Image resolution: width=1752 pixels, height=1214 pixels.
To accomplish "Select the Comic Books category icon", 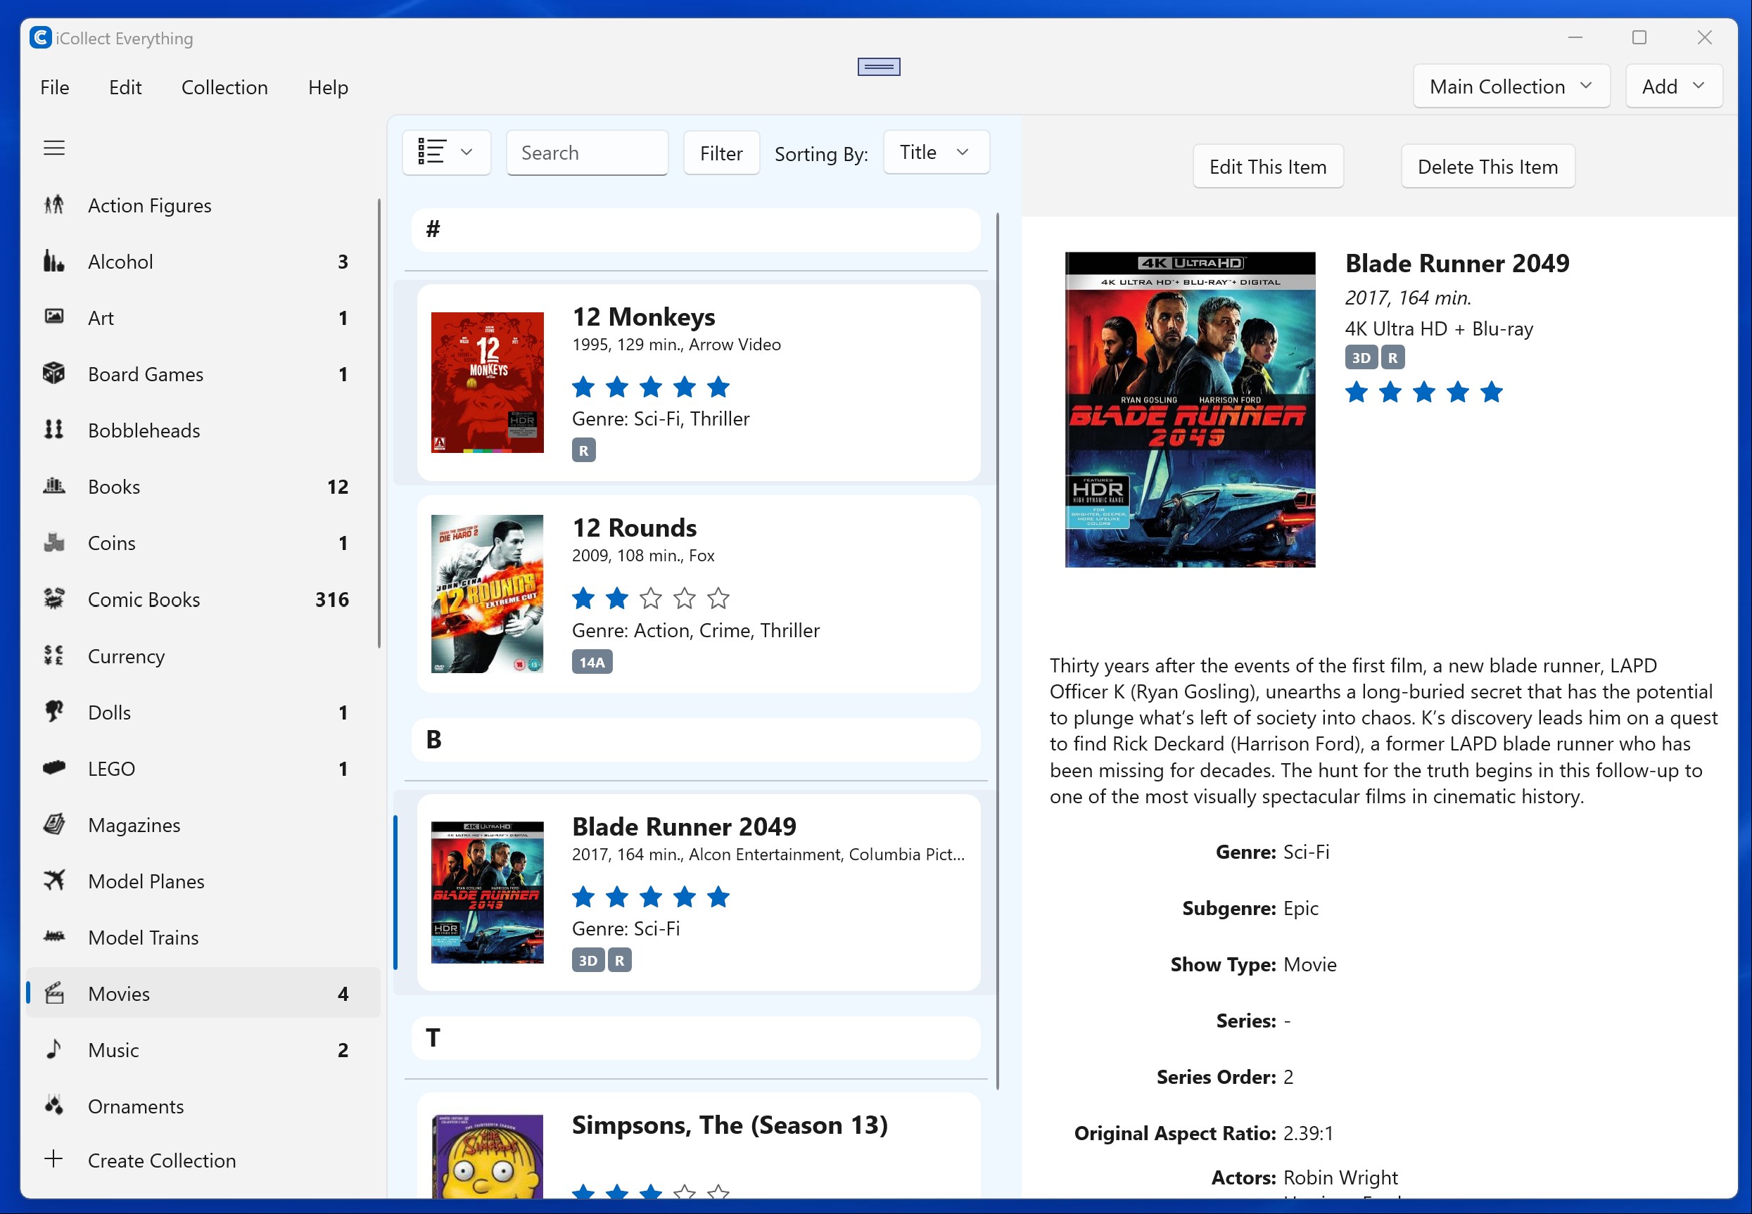I will (53, 599).
